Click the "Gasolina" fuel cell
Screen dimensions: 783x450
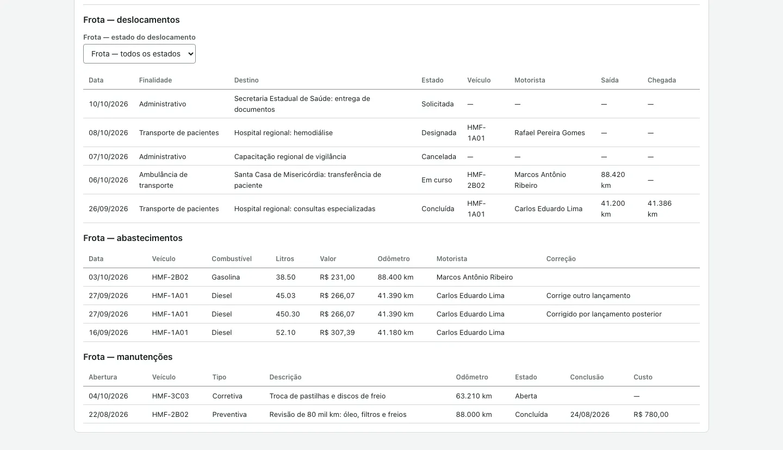tap(226, 277)
